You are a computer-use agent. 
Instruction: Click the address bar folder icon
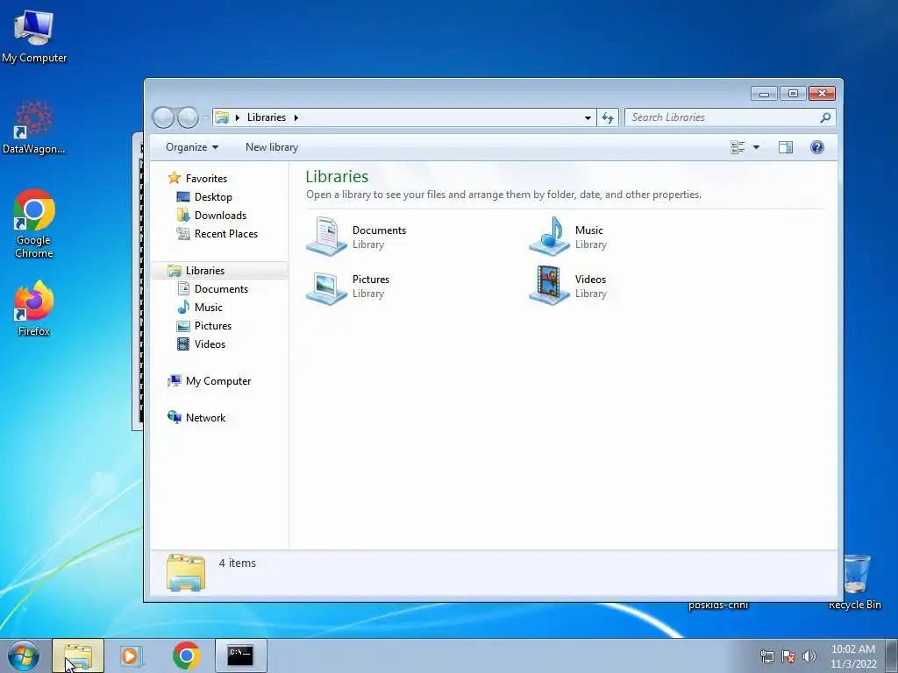222,118
